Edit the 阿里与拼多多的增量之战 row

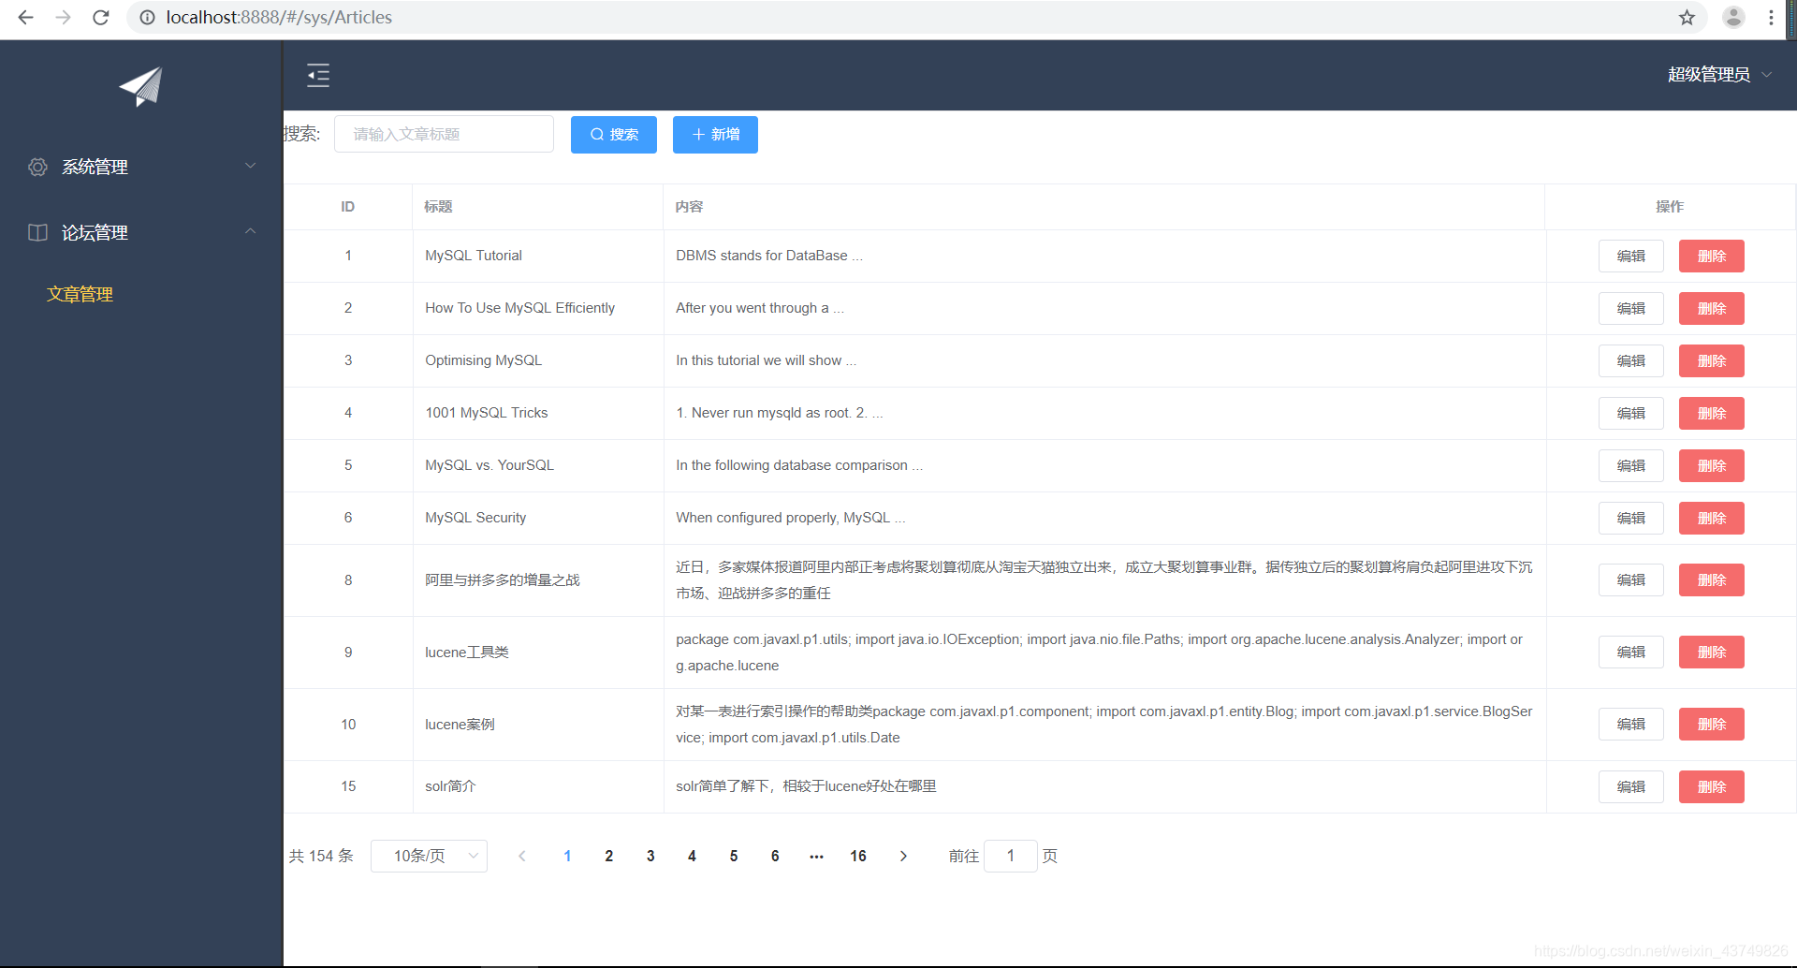click(x=1630, y=579)
